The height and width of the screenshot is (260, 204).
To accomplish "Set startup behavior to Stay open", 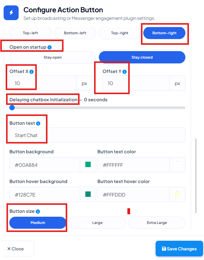I will (53, 57).
